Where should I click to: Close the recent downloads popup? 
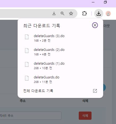coord(95,25)
